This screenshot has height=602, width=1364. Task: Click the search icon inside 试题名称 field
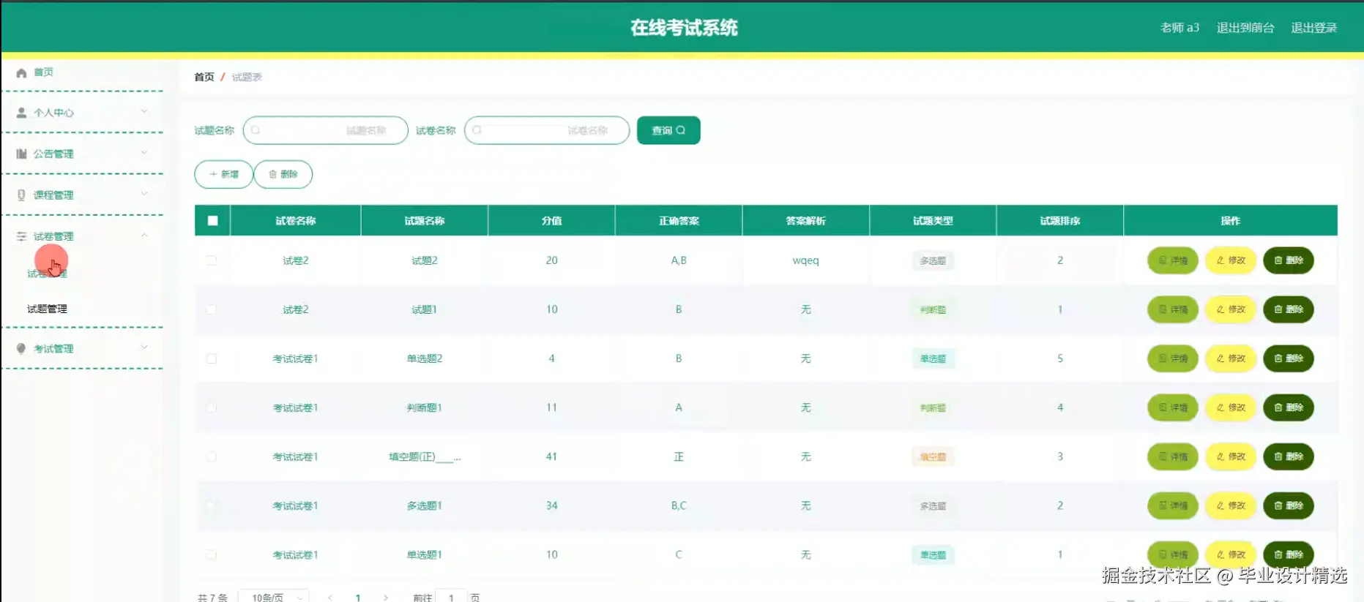click(256, 130)
